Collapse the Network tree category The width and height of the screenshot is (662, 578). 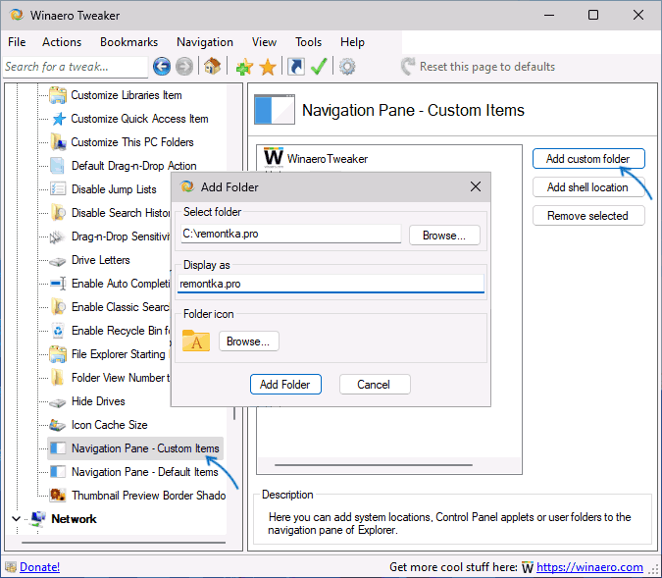[16, 518]
